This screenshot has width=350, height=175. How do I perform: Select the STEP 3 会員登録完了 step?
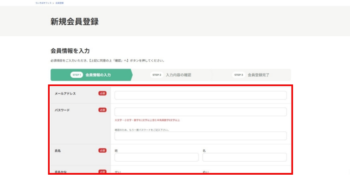click(x=251, y=75)
